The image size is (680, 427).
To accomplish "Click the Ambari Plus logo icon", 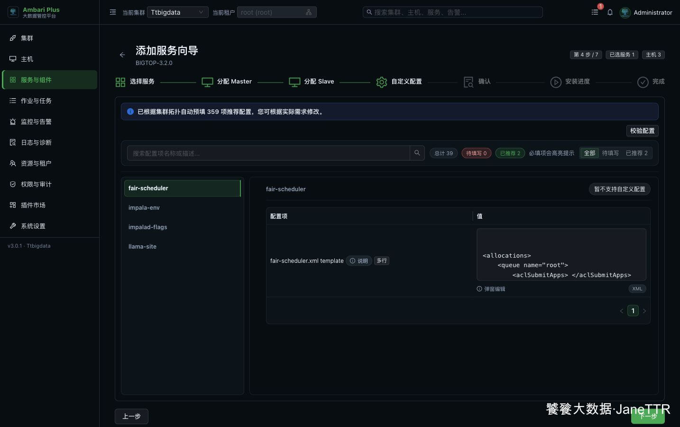I will pos(13,12).
